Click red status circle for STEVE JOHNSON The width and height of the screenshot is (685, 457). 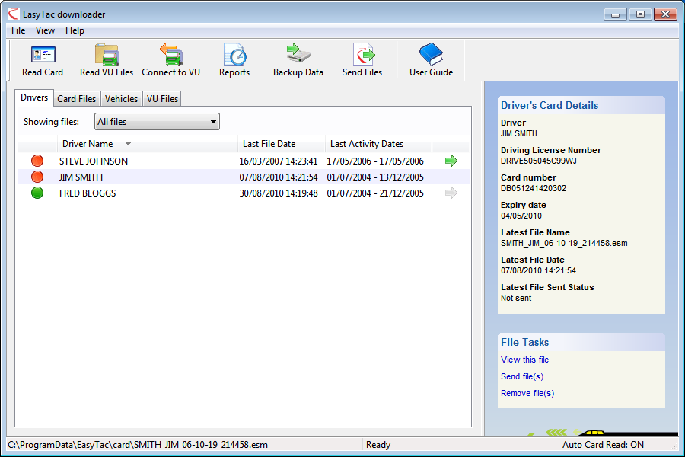(37, 161)
